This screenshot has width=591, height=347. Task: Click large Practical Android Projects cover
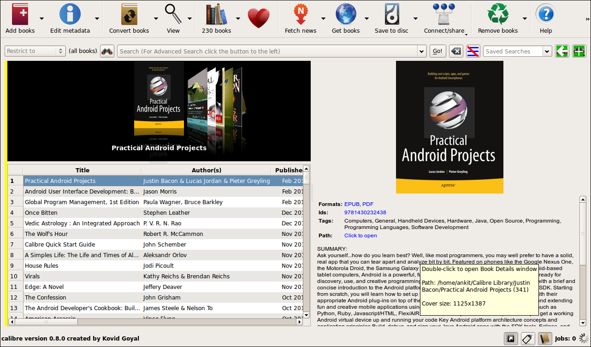click(x=449, y=127)
